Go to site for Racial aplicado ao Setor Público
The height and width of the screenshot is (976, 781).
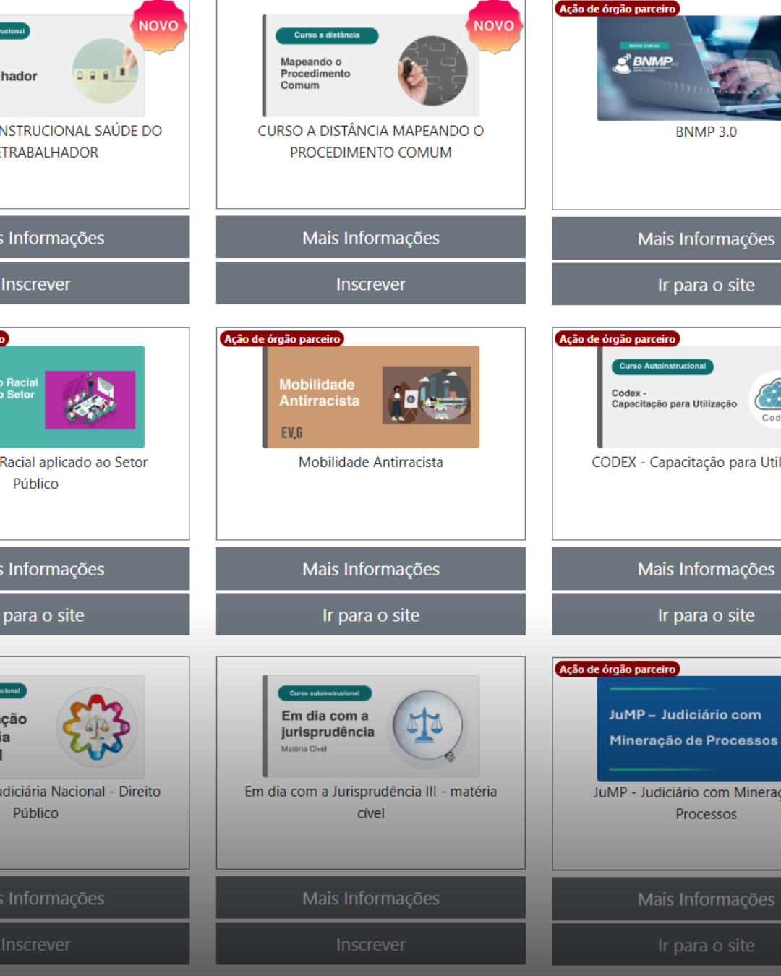pyautogui.click(x=95, y=615)
